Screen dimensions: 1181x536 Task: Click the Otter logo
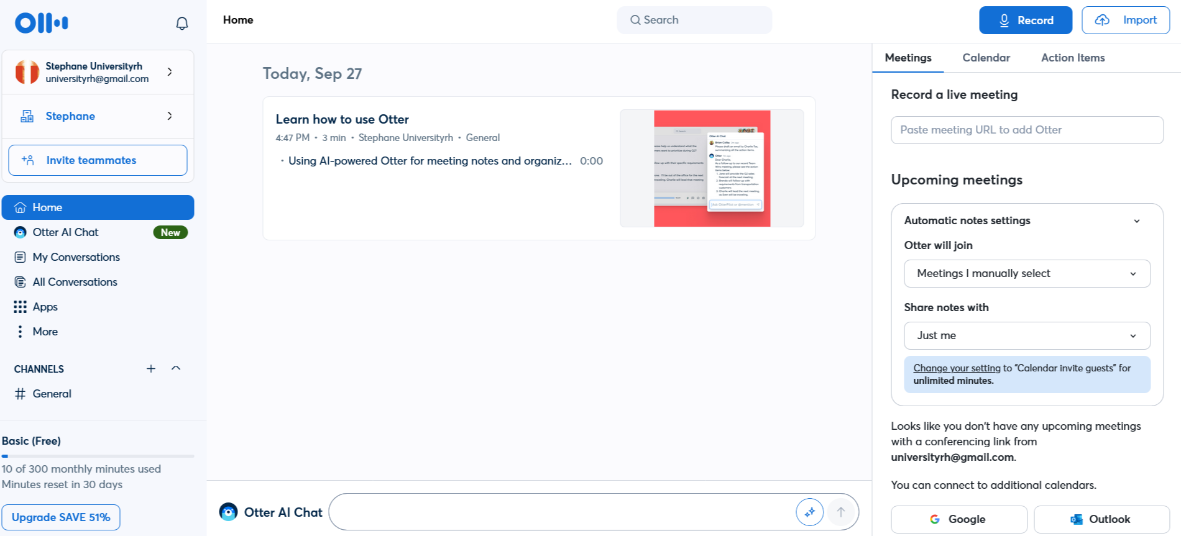point(42,23)
